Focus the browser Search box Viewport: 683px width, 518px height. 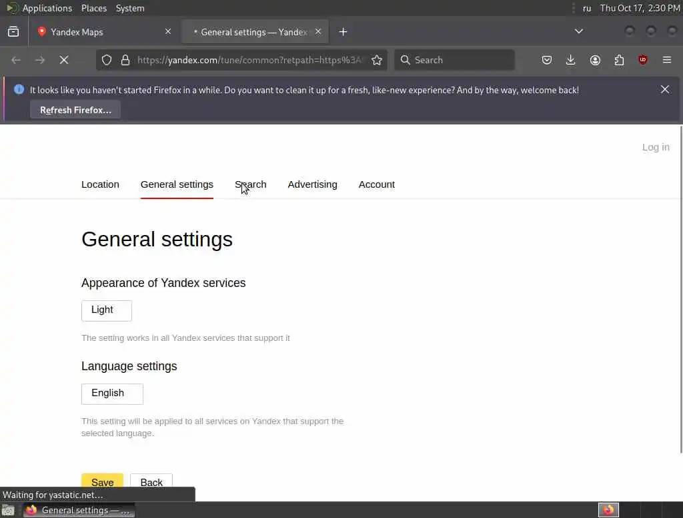tap(454, 60)
